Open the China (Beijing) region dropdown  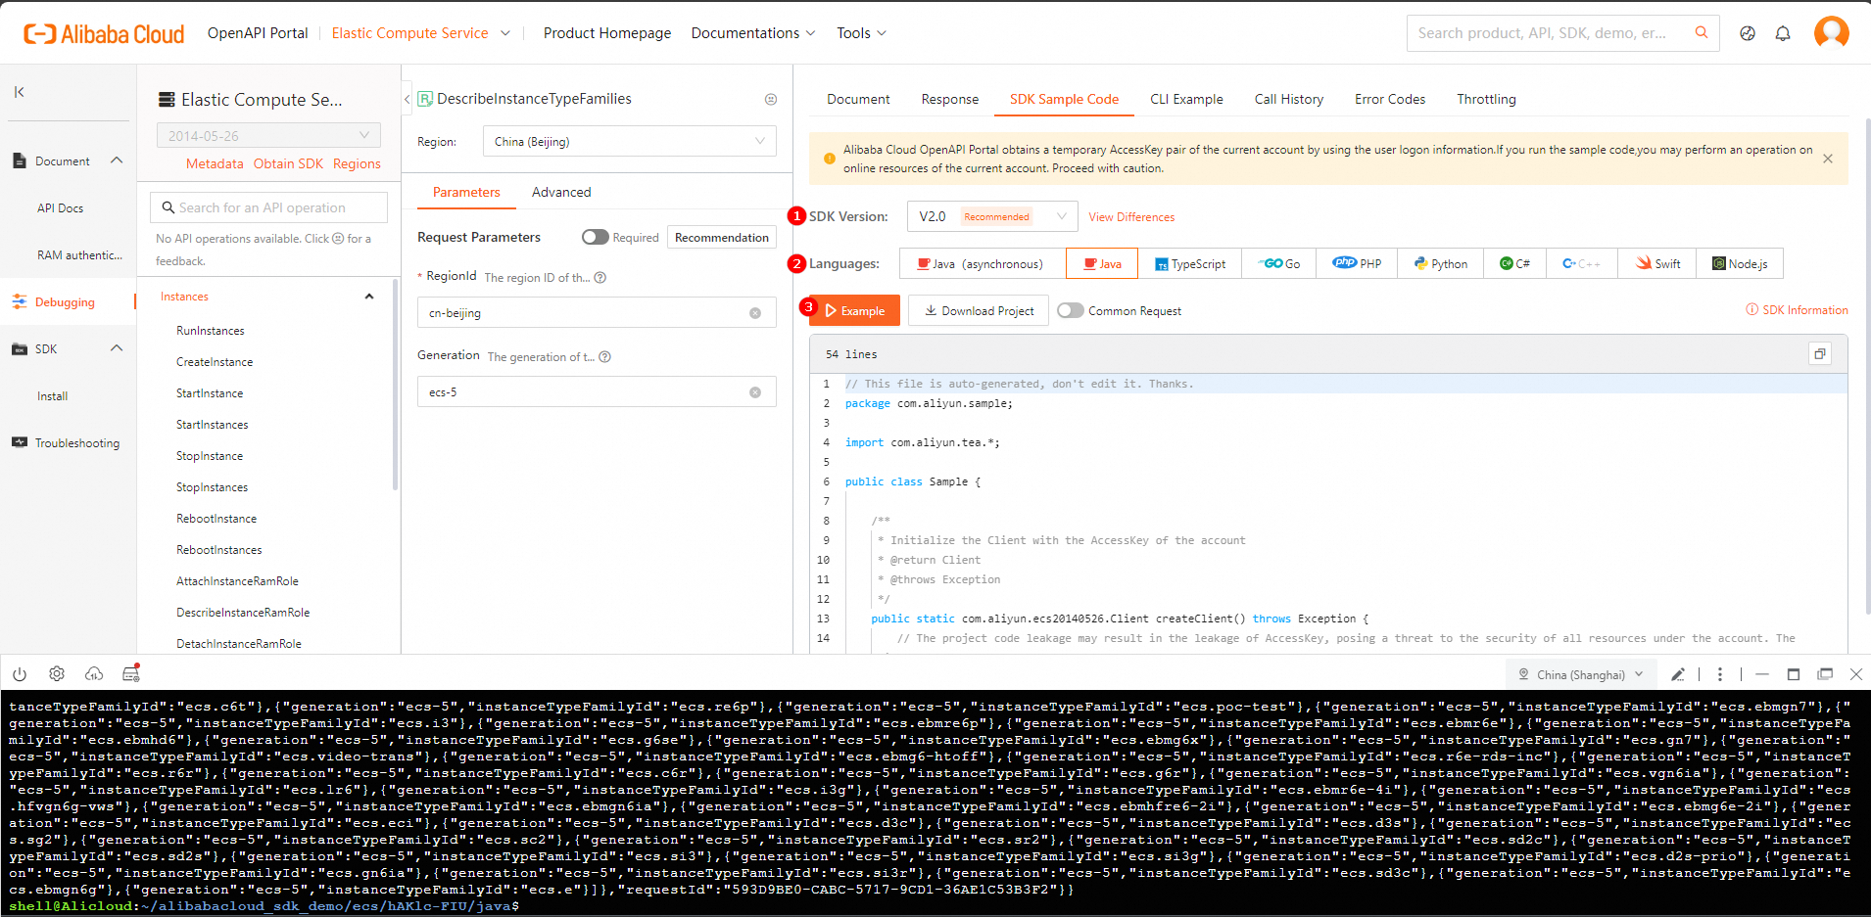pos(630,141)
